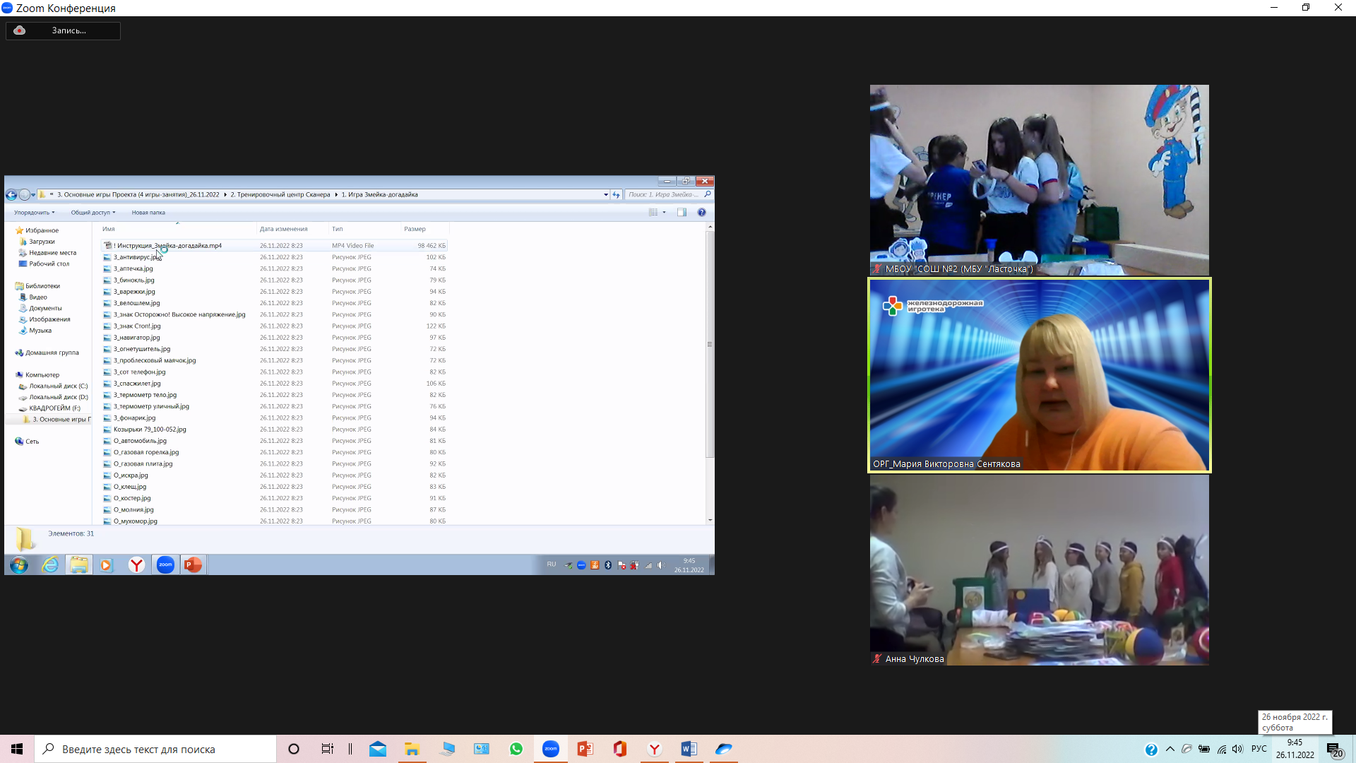
Task: Click the Windows search text field
Action: [x=162, y=749]
